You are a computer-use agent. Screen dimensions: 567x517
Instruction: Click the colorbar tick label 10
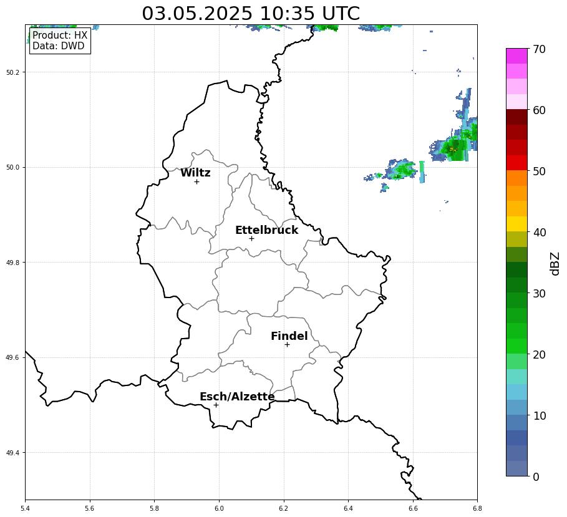coord(539,415)
